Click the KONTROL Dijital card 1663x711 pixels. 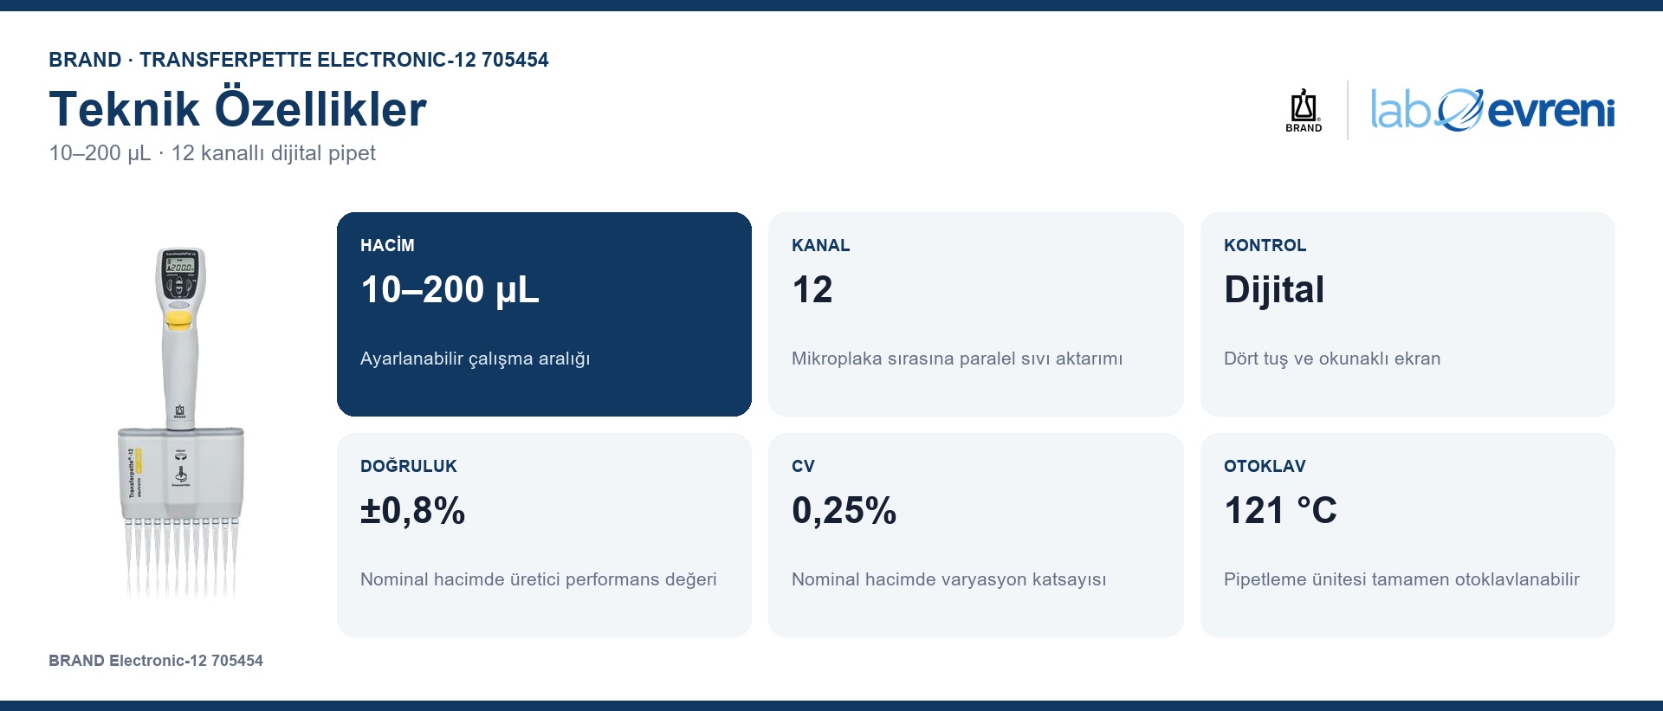[1407, 314]
